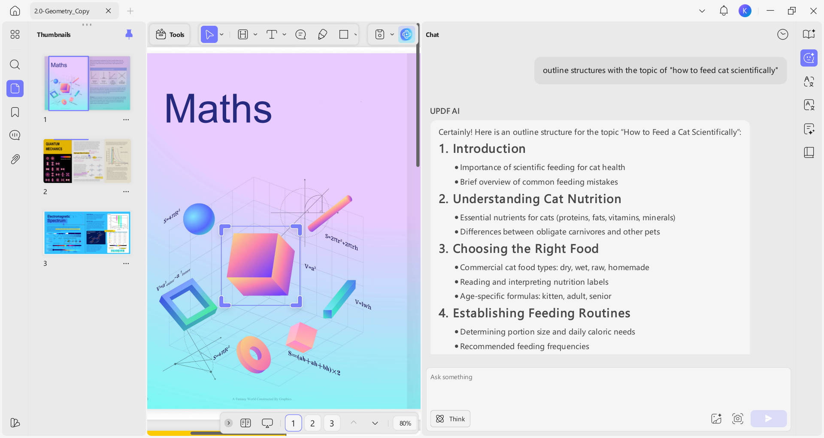Viewport: 824px width, 438px height.
Task: Expand the Tools dropdown options
Action: [170, 34]
